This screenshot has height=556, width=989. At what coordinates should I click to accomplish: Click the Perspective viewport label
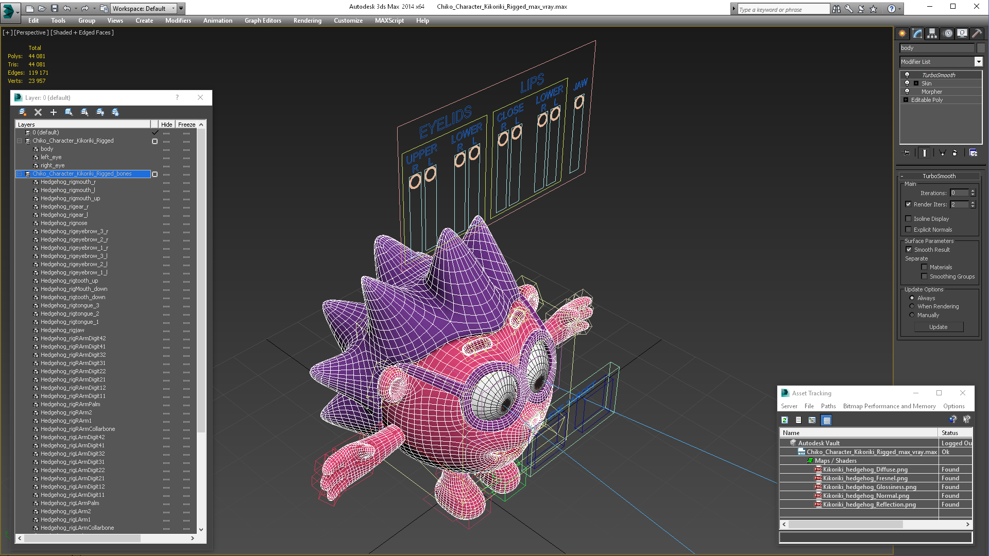[31, 32]
